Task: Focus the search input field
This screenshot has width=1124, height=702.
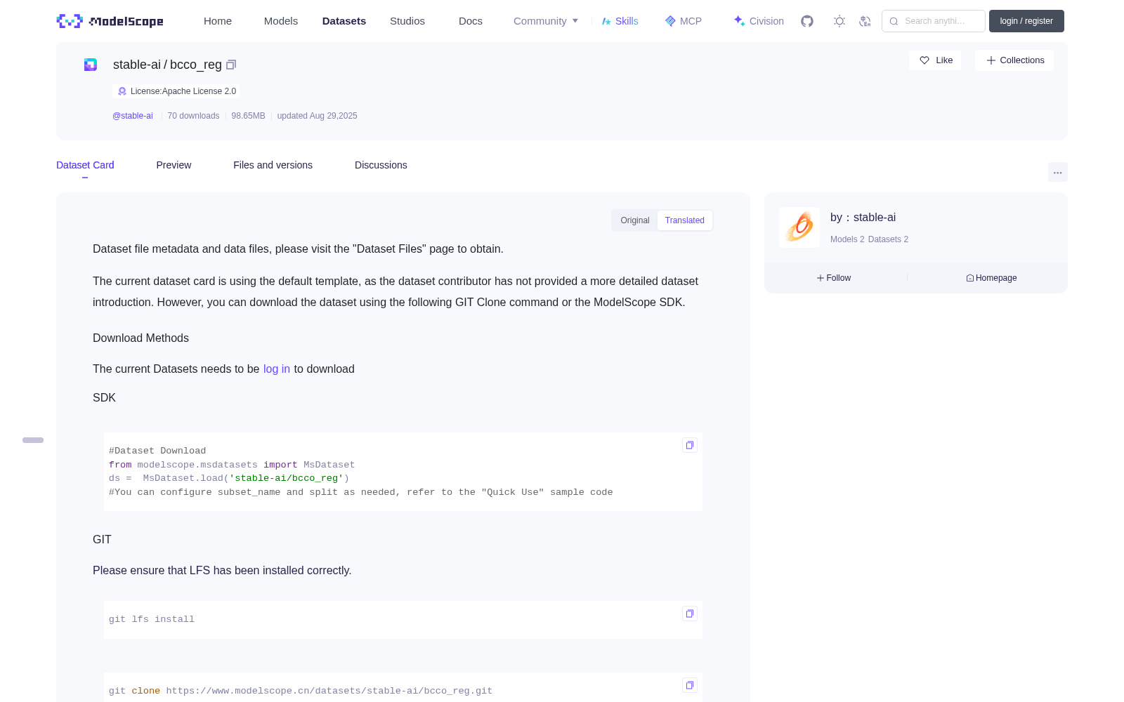Action: click(934, 21)
